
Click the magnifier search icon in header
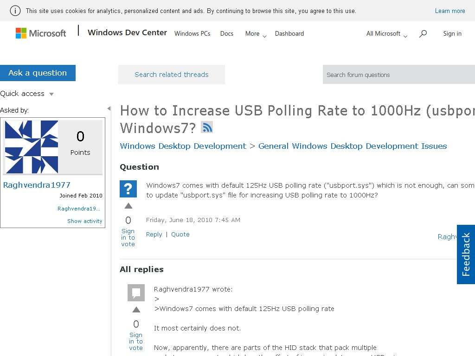point(423,33)
